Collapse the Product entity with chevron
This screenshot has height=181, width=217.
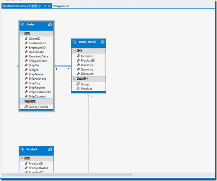(x=50, y=149)
